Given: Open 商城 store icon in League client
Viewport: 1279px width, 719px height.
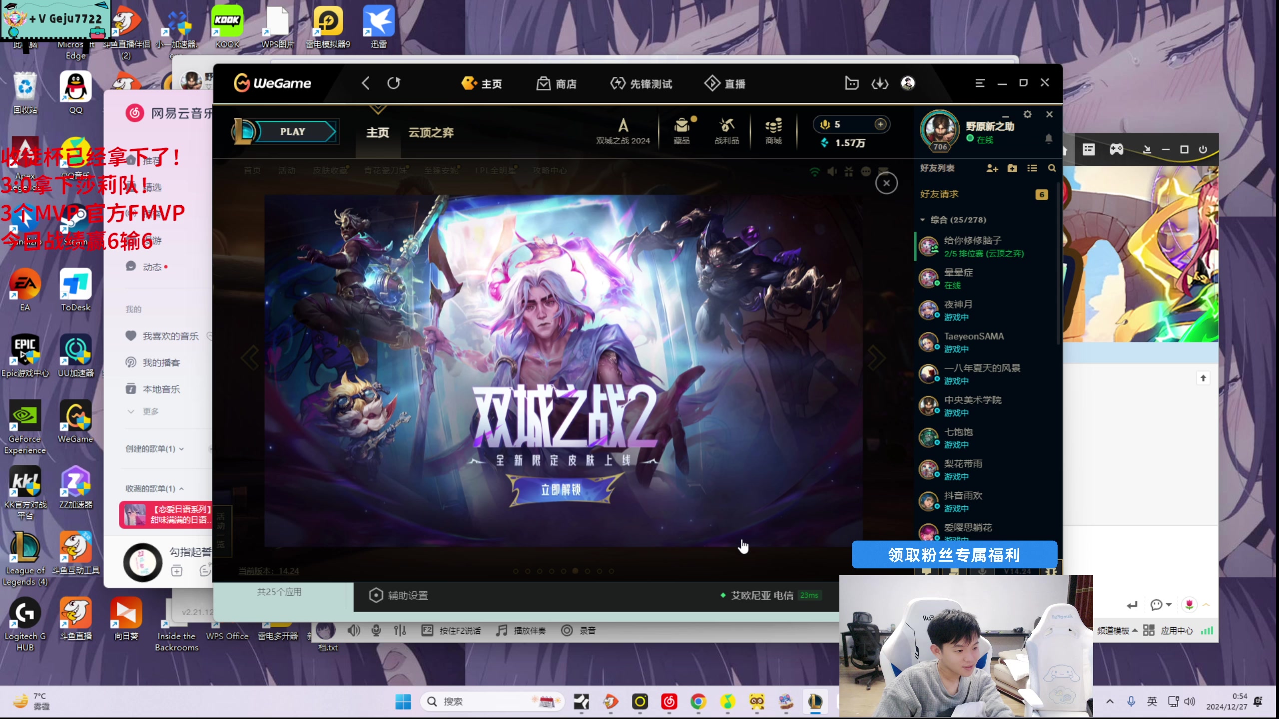Looking at the screenshot, I should [773, 131].
